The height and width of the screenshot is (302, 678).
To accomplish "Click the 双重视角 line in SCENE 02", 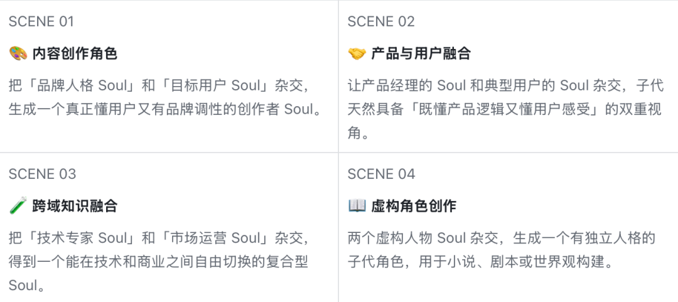I will [x=505, y=109].
